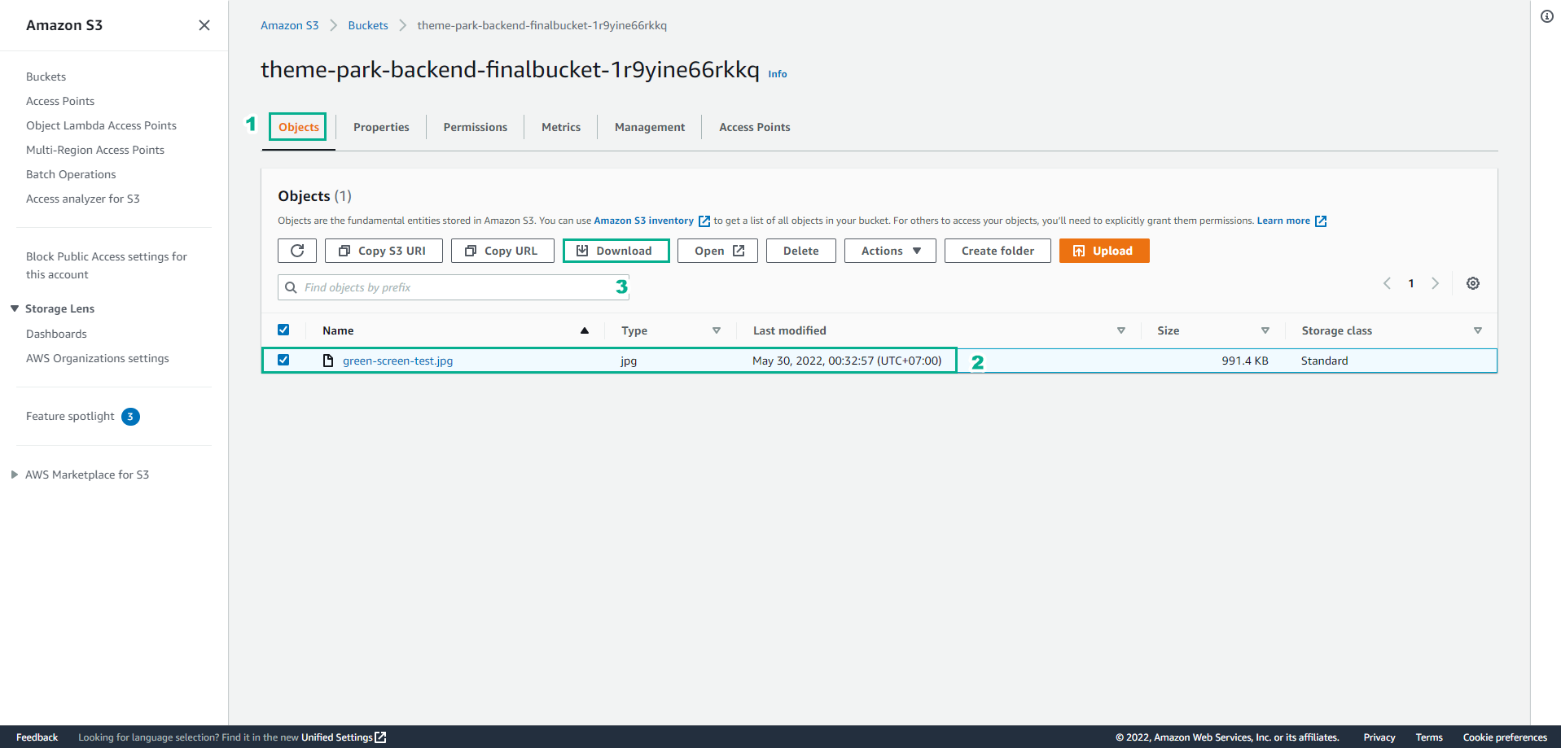Click the Open button
Screen dimensions: 1561x748
point(717,251)
